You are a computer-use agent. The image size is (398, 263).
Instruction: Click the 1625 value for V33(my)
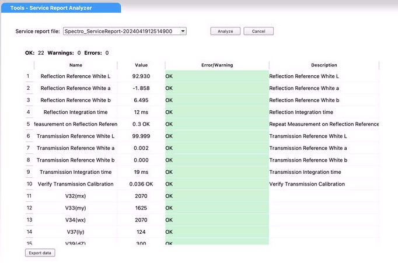[x=141, y=208]
